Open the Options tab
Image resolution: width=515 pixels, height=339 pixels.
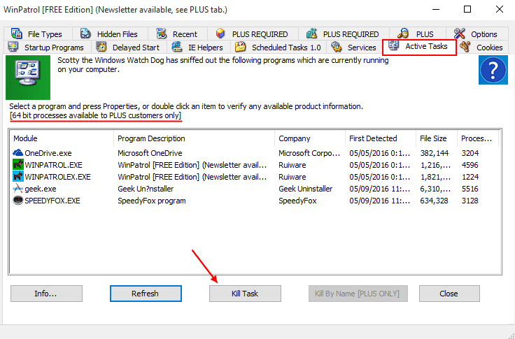pyautogui.click(x=477, y=34)
